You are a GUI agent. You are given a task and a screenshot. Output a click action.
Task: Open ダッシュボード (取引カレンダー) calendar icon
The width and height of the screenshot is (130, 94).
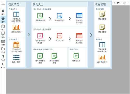(16, 47)
